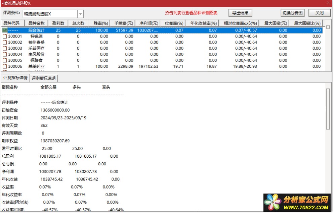This screenshot has height=213, width=334.
Task: Click the 暗流涌动选股X condition field
Action: (50, 14)
